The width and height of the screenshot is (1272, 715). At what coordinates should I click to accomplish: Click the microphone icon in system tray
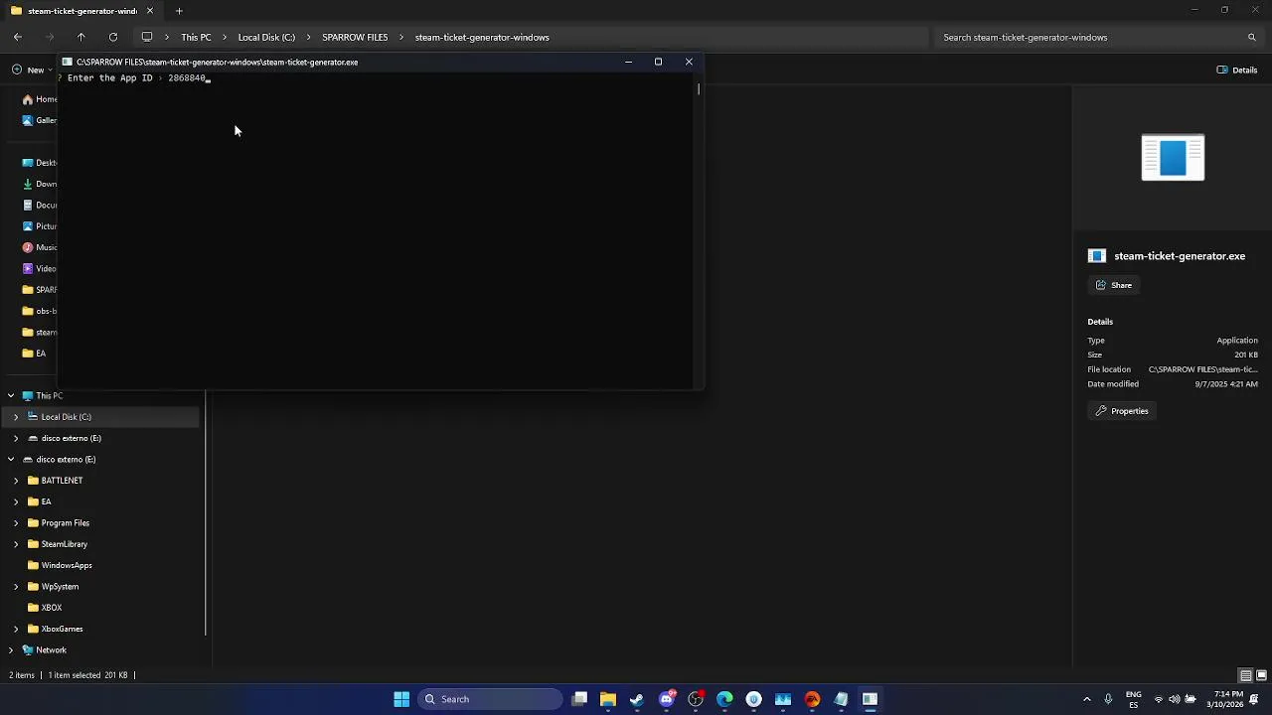[x=1108, y=699]
